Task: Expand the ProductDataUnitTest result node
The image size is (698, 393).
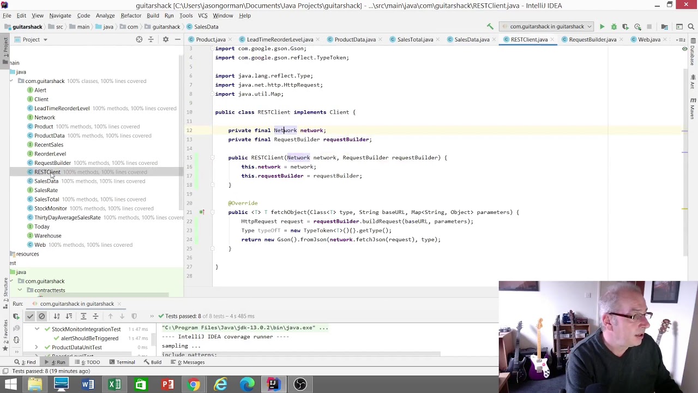Action: (37, 347)
